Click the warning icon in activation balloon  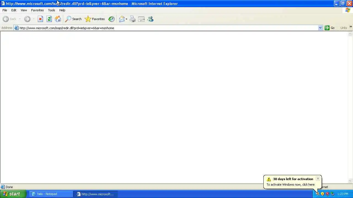click(x=269, y=179)
